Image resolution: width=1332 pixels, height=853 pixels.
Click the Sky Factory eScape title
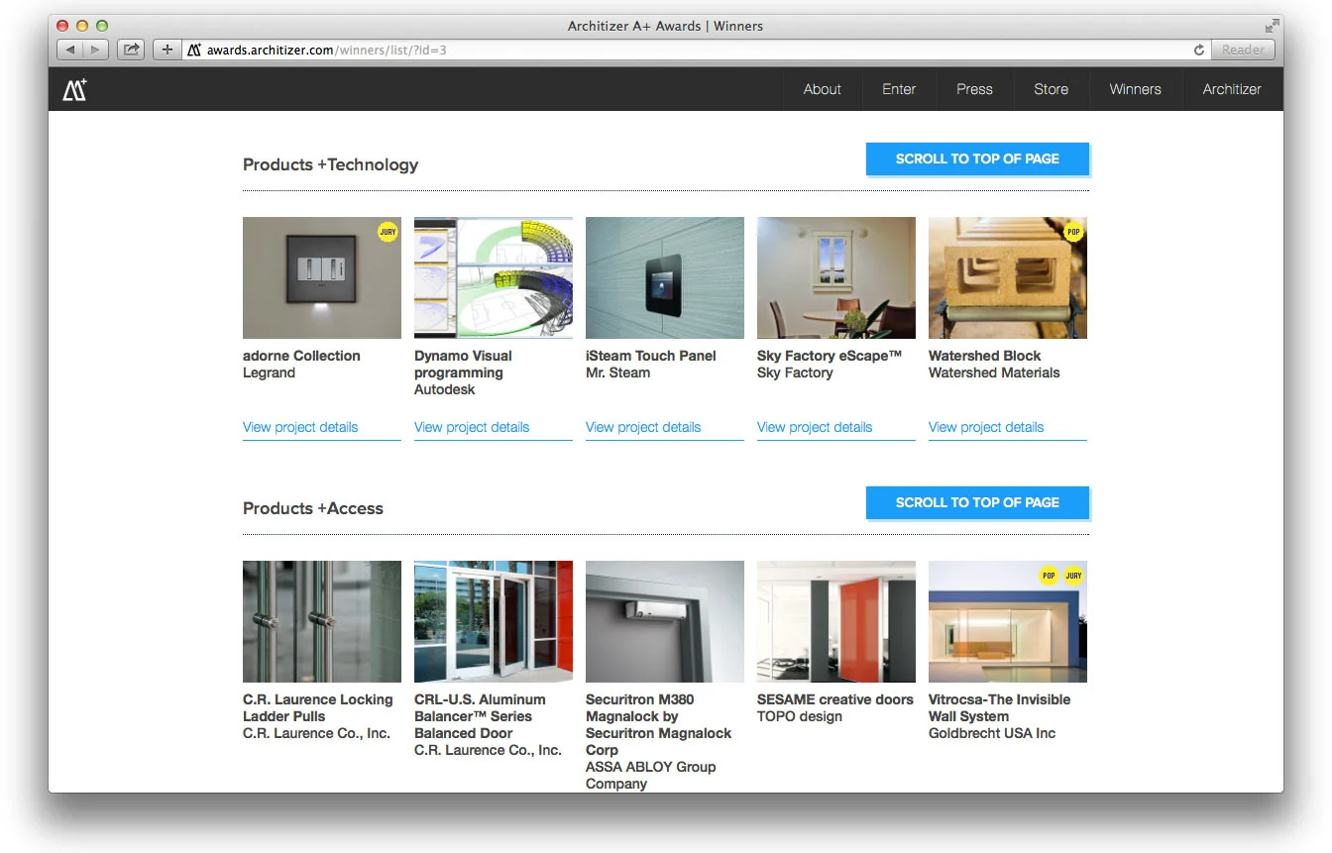830,356
